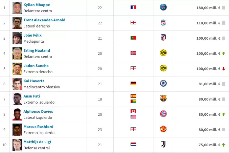Screen dimensions: 229x153
Task: Click the Chelsea club crest
Action: pos(163,83)
